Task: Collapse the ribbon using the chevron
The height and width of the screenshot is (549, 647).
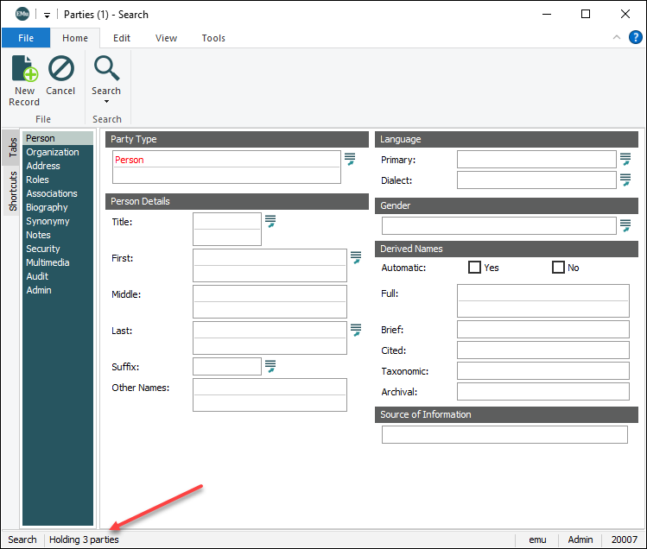Action: point(617,37)
